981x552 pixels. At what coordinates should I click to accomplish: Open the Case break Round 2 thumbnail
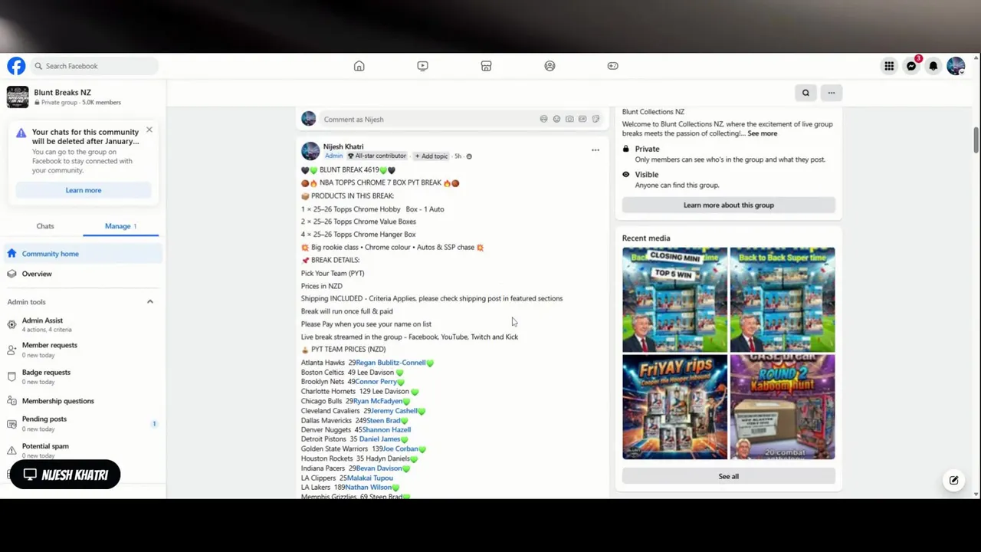click(x=783, y=407)
